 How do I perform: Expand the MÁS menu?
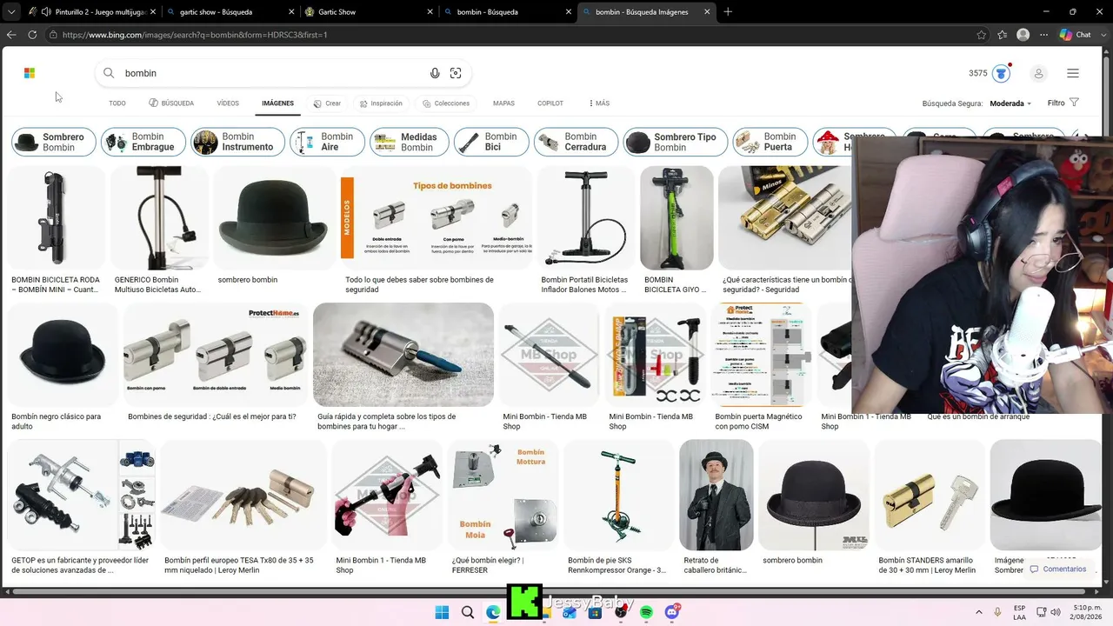tap(599, 103)
